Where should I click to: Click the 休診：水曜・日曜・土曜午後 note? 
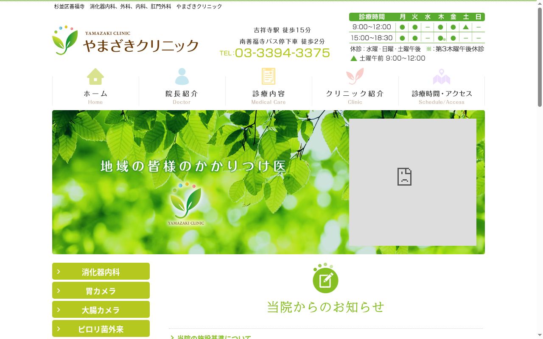(x=385, y=49)
